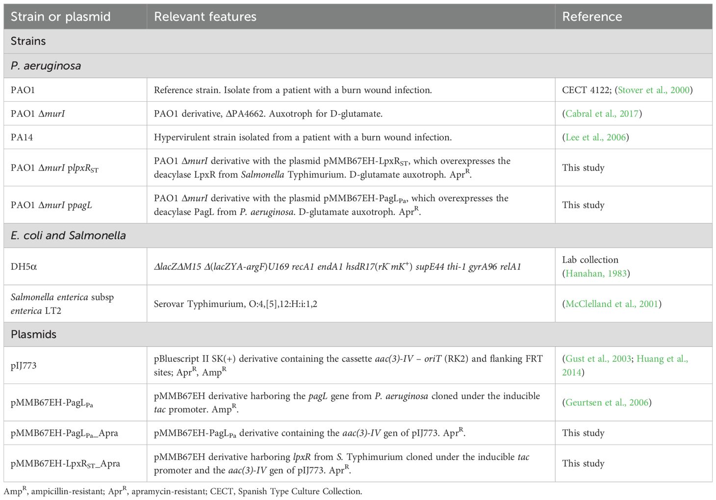Click the "Reference" column header
Viewport: 716px width, 500px height.
tap(592, 17)
